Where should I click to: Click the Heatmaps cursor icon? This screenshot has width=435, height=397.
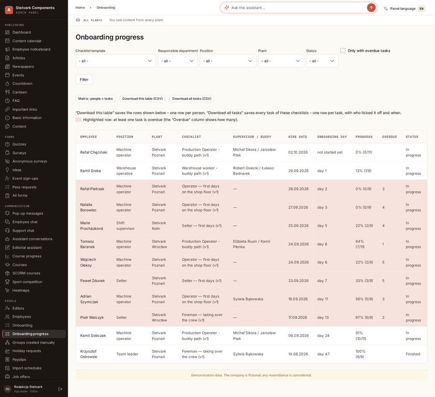pos(7,290)
